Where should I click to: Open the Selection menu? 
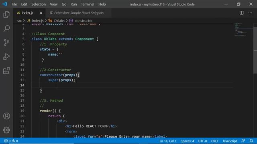[x=39, y=4]
